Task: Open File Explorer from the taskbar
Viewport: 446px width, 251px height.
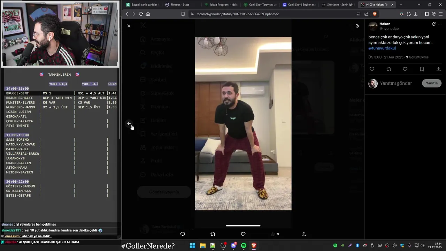Action: click(202, 245)
